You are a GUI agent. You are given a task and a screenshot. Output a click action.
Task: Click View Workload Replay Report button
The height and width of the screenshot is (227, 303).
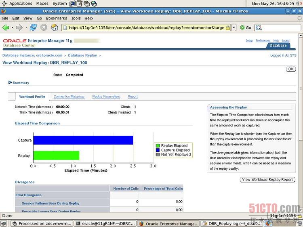click(267, 179)
